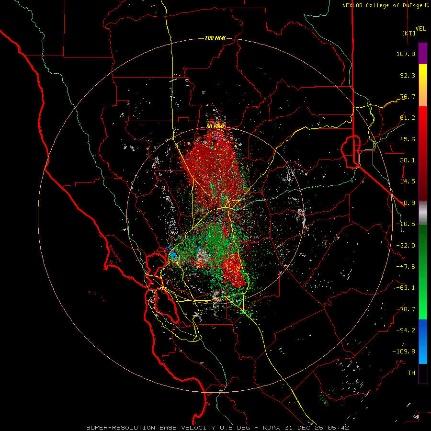Click the 100 NMI range ring label
Image resolution: width=431 pixels, height=431 pixels.
tap(215, 38)
